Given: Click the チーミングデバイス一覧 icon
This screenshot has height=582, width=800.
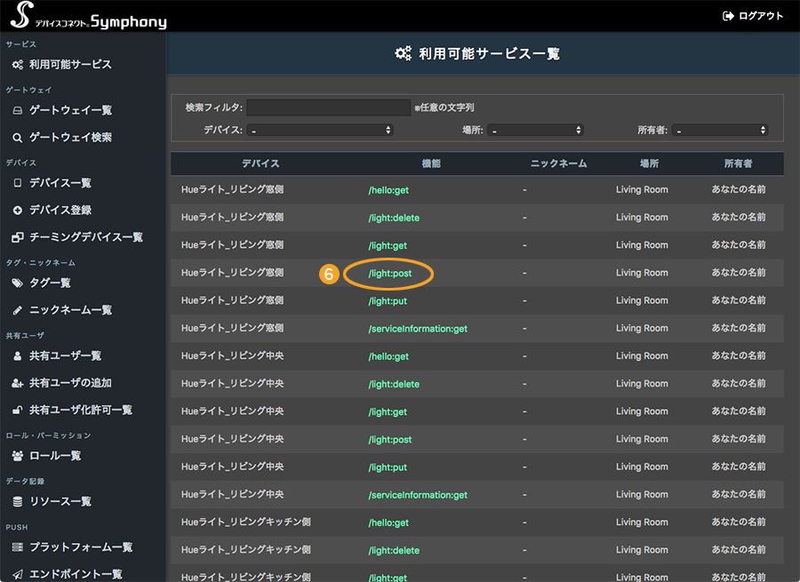Looking at the screenshot, I should 18,237.
